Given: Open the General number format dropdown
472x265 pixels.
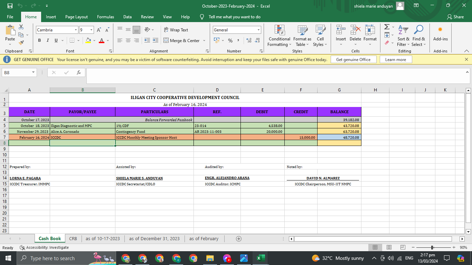Looking at the screenshot, I should tap(258, 30).
